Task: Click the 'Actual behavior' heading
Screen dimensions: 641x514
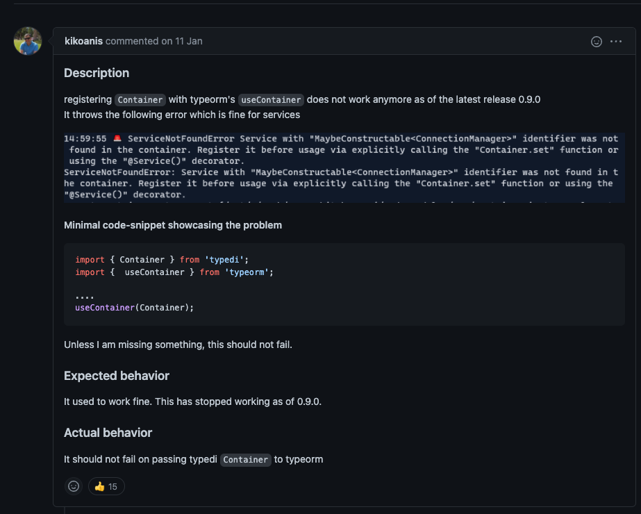Action: pos(108,433)
